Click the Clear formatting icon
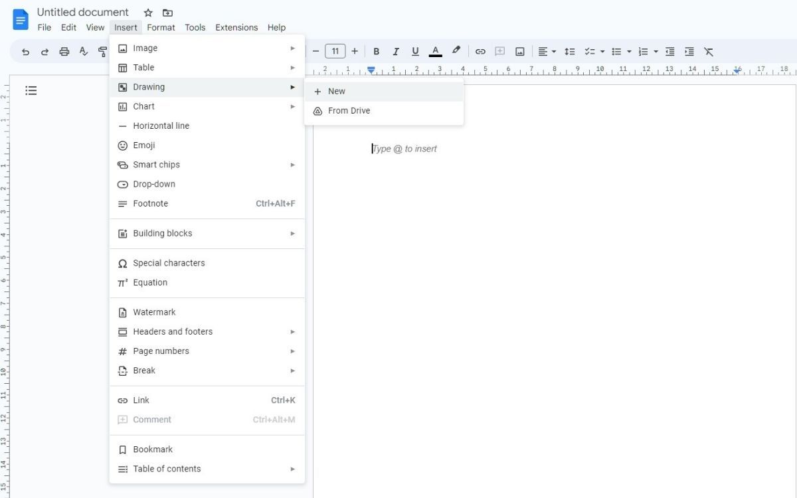 [709, 51]
